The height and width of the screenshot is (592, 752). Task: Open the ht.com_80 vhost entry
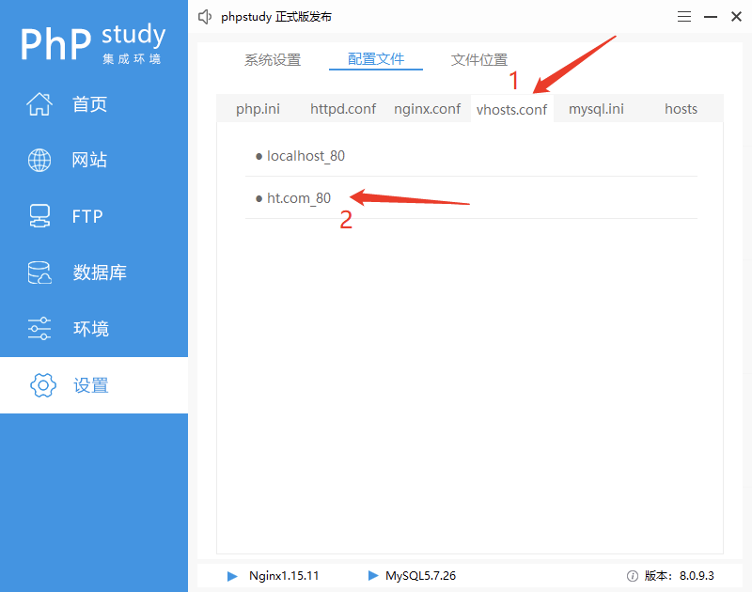[x=471, y=198]
